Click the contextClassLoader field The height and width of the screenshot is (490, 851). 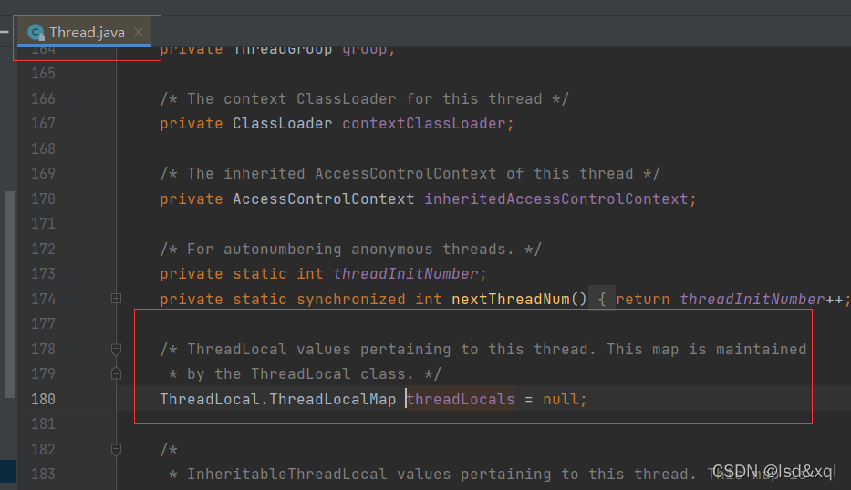[424, 124]
